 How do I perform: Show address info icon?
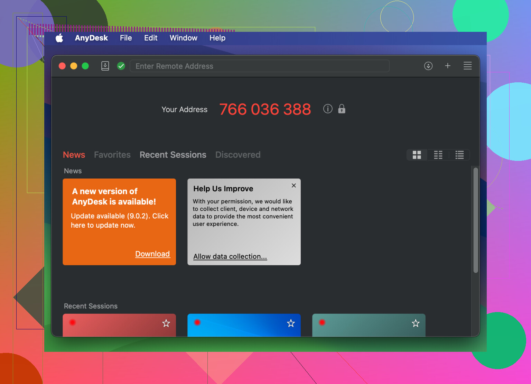(328, 109)
